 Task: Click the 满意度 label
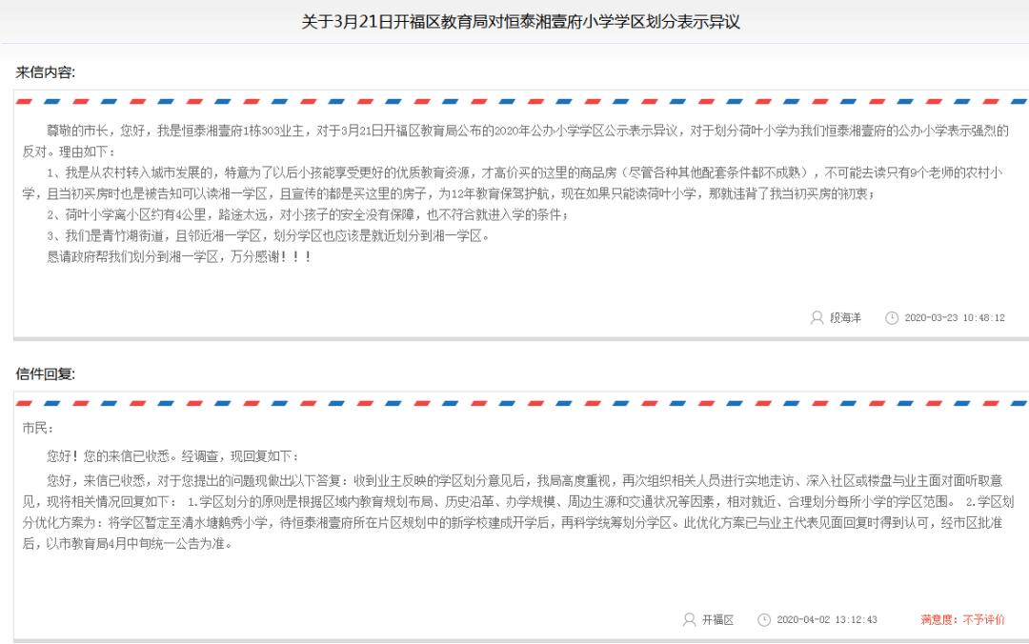[x=938, y=620]
